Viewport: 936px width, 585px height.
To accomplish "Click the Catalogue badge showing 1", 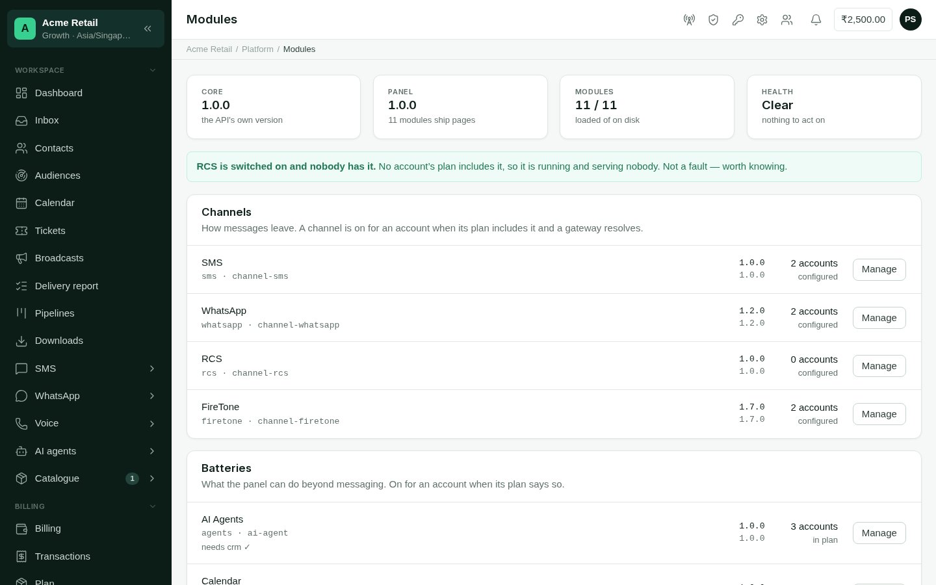I will (132, 478).
